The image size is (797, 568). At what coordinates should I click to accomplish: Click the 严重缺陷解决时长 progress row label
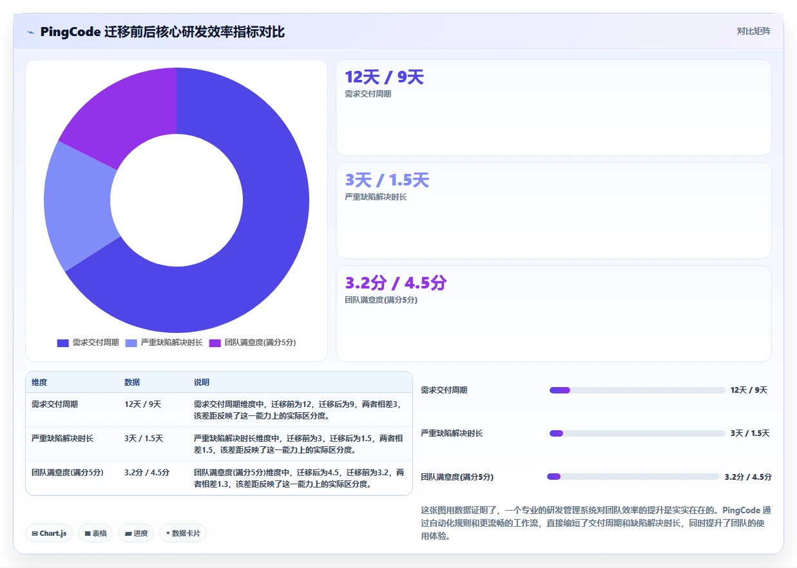[452, 433]
